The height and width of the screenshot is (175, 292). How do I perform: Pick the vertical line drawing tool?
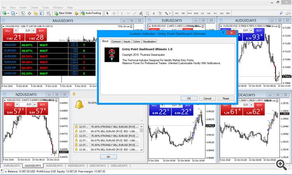pyautogui.click(x=122, y=13)
